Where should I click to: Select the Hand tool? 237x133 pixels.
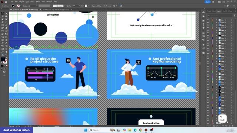6,52
